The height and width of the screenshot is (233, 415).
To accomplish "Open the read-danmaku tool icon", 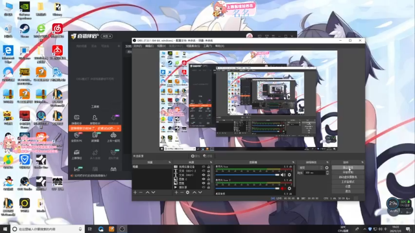I will [95, 135].
